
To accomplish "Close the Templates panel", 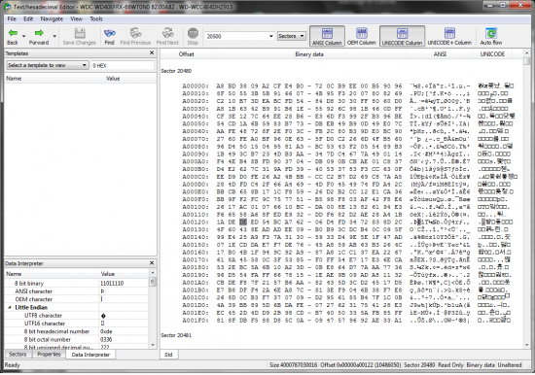I will (152, 52).
